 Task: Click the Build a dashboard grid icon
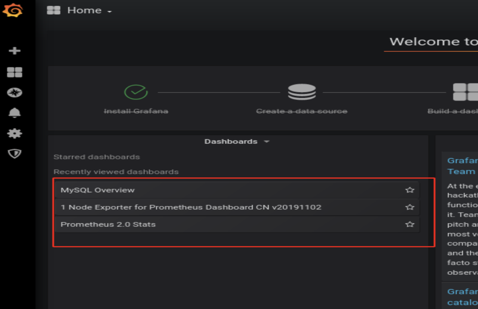[466, 92]
